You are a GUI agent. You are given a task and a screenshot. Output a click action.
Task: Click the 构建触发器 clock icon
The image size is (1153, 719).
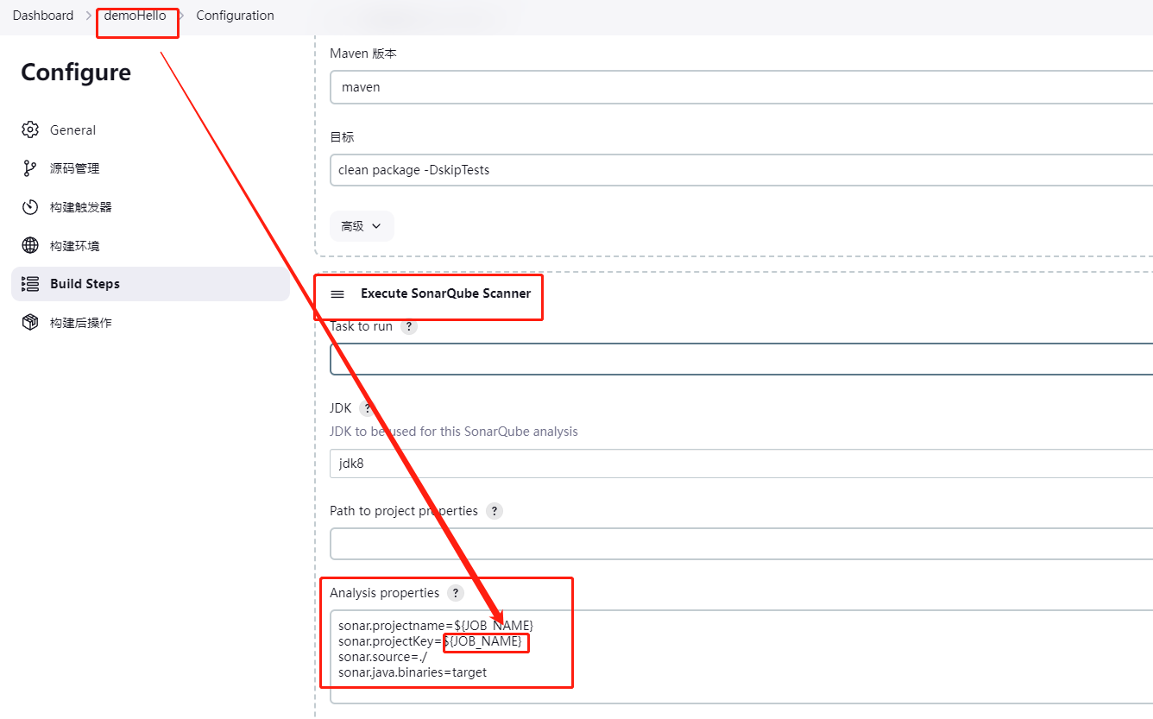pyautogui.click(x=30, y=207)
